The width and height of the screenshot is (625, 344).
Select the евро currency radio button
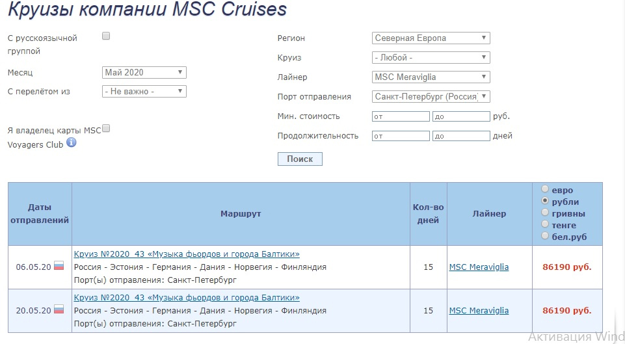pos(545,189)
